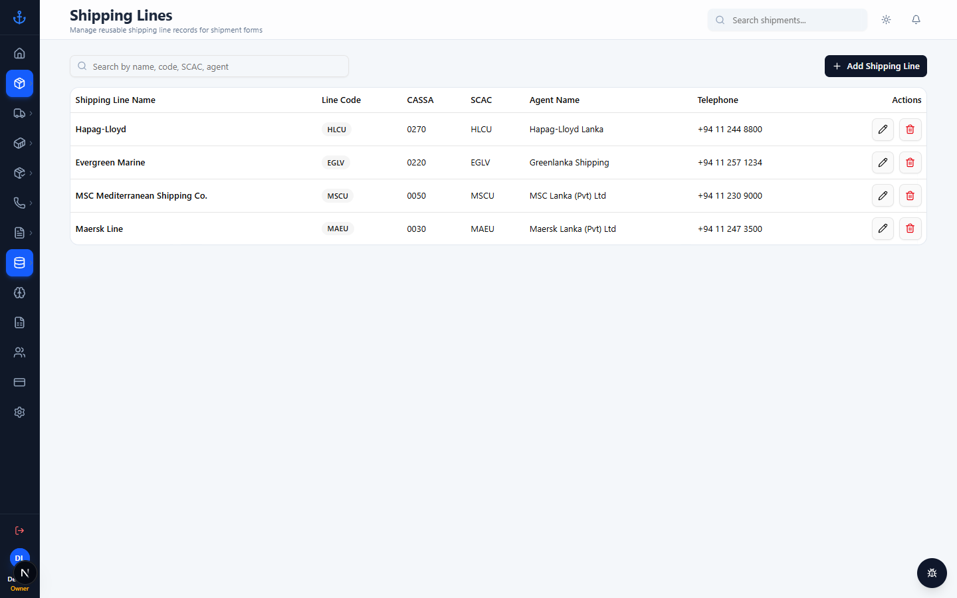Open the phone sidebar icon
Viewport: 957px width, 598px height.
click(x=19, y=203)
